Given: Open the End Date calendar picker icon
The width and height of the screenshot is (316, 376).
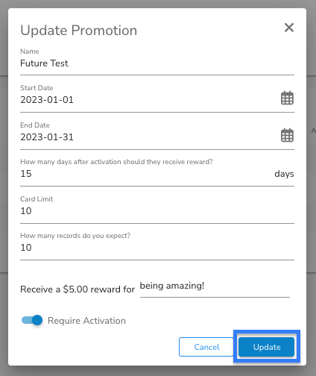Looking at the screenshot, I should pos(287,135).
